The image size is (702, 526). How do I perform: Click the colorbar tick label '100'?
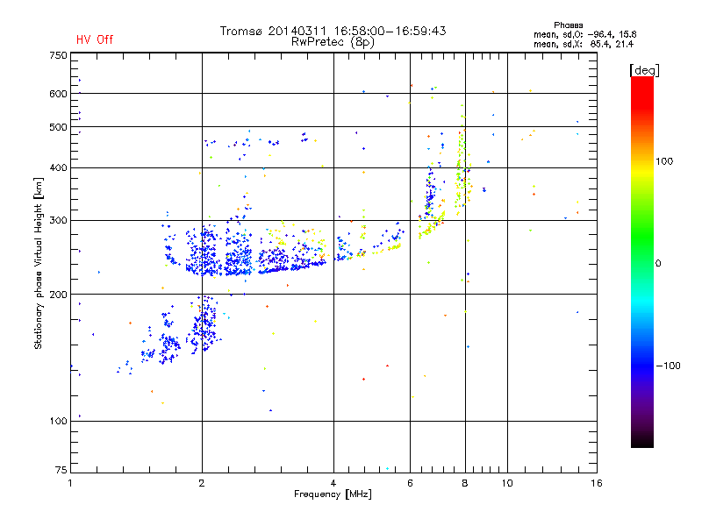(x=664, y=161)
